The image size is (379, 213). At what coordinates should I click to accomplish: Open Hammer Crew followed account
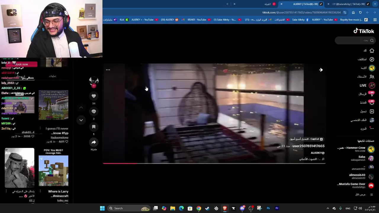pos(356,149)
